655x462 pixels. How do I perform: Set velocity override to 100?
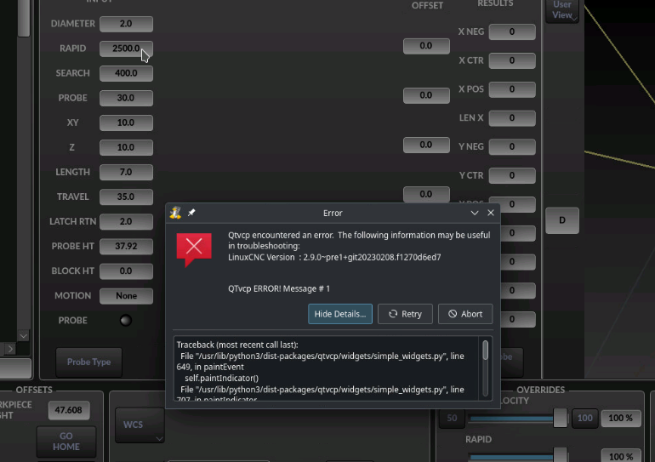585,418
